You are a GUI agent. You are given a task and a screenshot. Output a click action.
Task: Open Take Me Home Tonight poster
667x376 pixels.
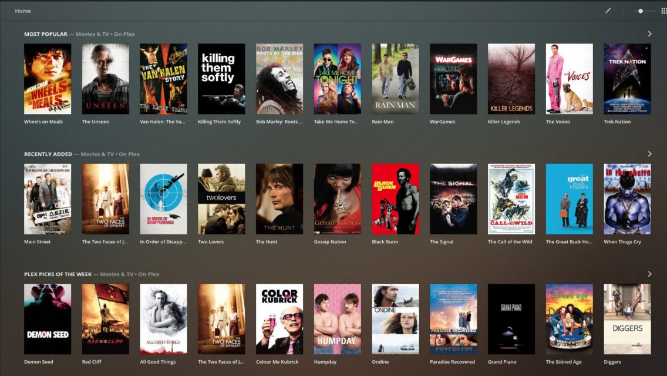(x=338, y=79)
